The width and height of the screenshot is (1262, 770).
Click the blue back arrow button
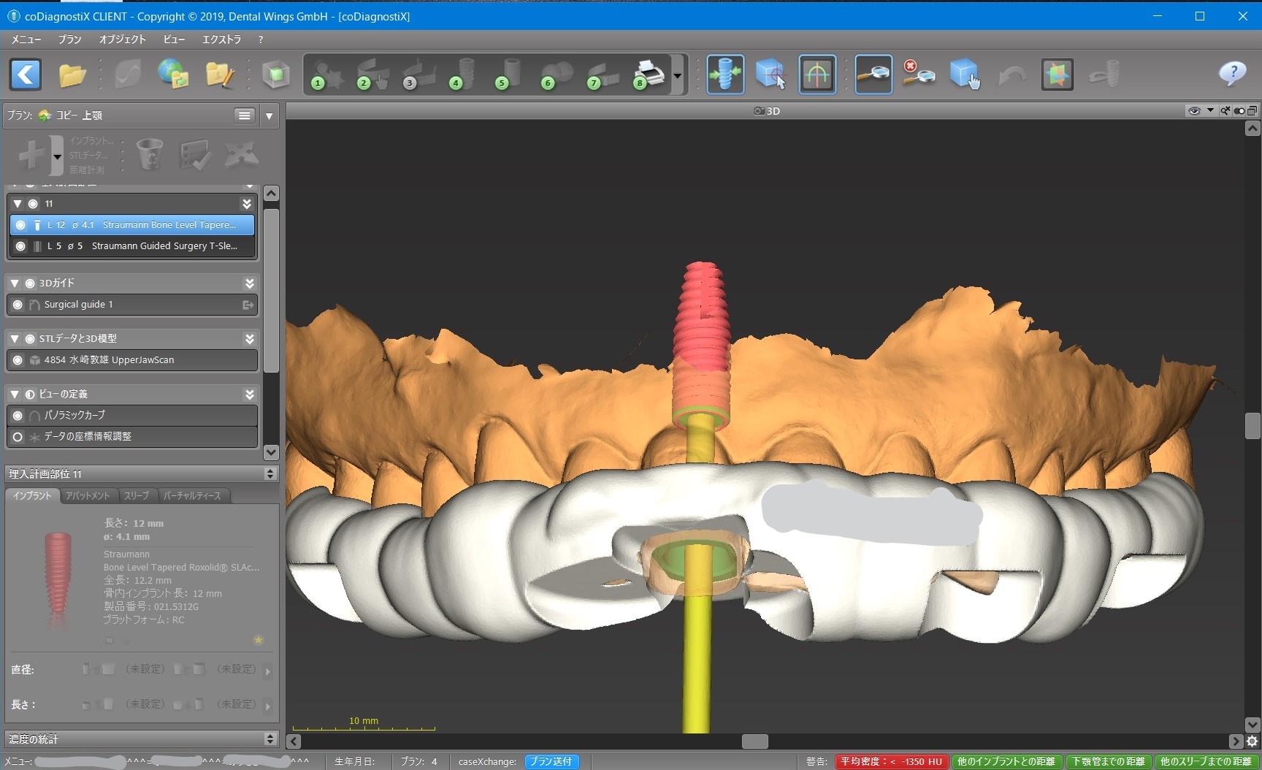point(26,75)
